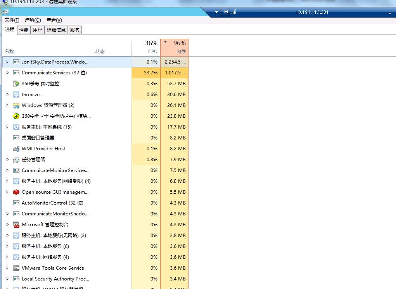Switch to the 详细信息 tab
Image resolution: width=396 pixels, height=289 pixels.
click(x=56, y=30)
